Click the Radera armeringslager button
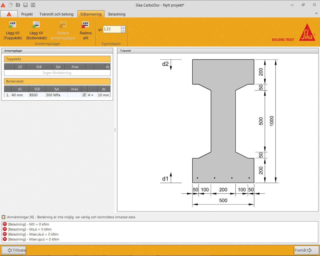 pos(63,31)
